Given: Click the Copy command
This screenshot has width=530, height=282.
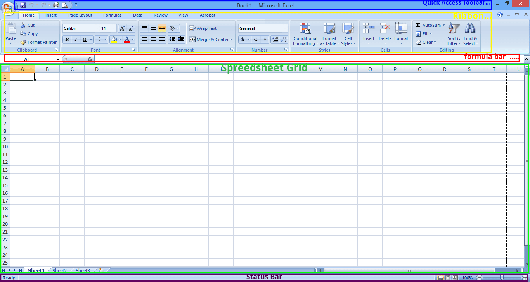Looking at the screenshot, I should (29, 34).
